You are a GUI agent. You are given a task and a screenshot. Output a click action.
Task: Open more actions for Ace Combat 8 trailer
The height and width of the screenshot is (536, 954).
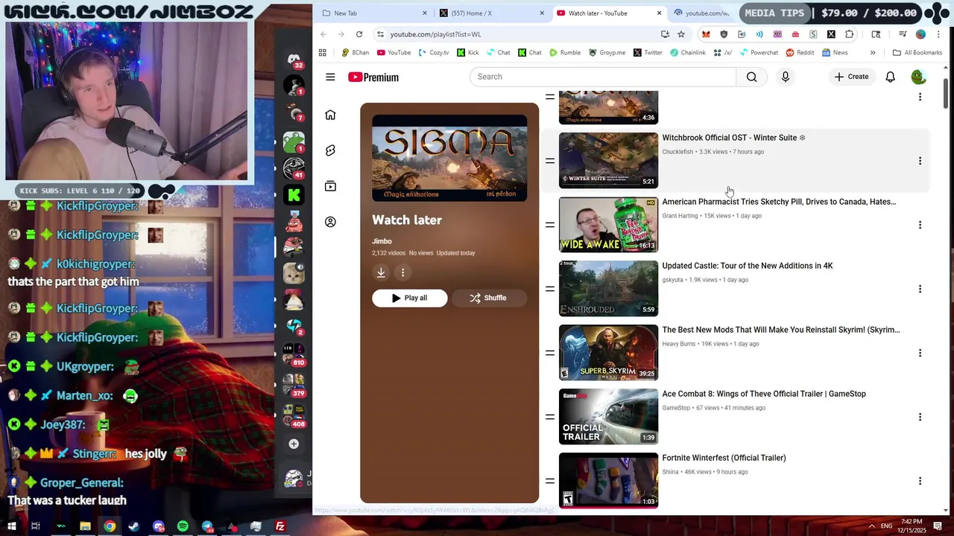click(920, 417)
